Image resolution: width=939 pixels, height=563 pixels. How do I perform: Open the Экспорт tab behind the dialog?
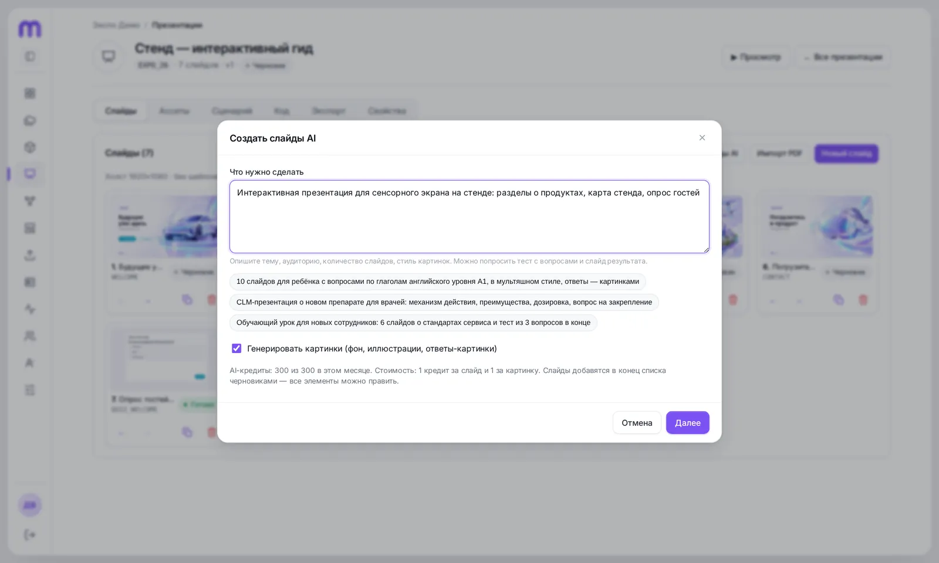329,111
